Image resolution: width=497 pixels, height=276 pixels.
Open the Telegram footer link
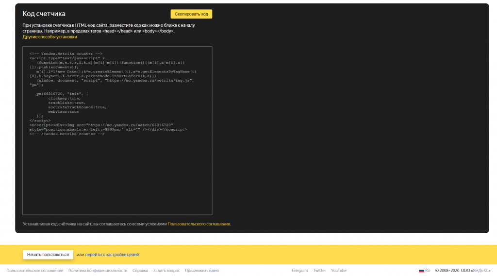[x=299, y=270]
